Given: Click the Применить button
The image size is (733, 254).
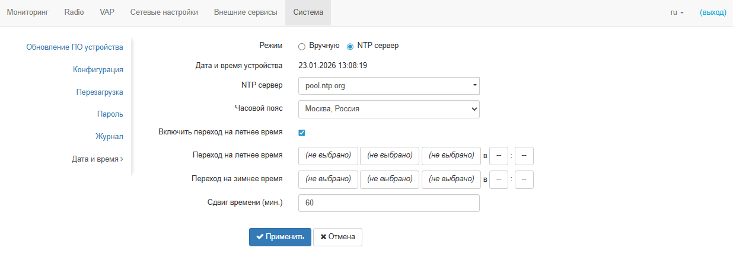Looking at the screenshot, I should (280, 237).
